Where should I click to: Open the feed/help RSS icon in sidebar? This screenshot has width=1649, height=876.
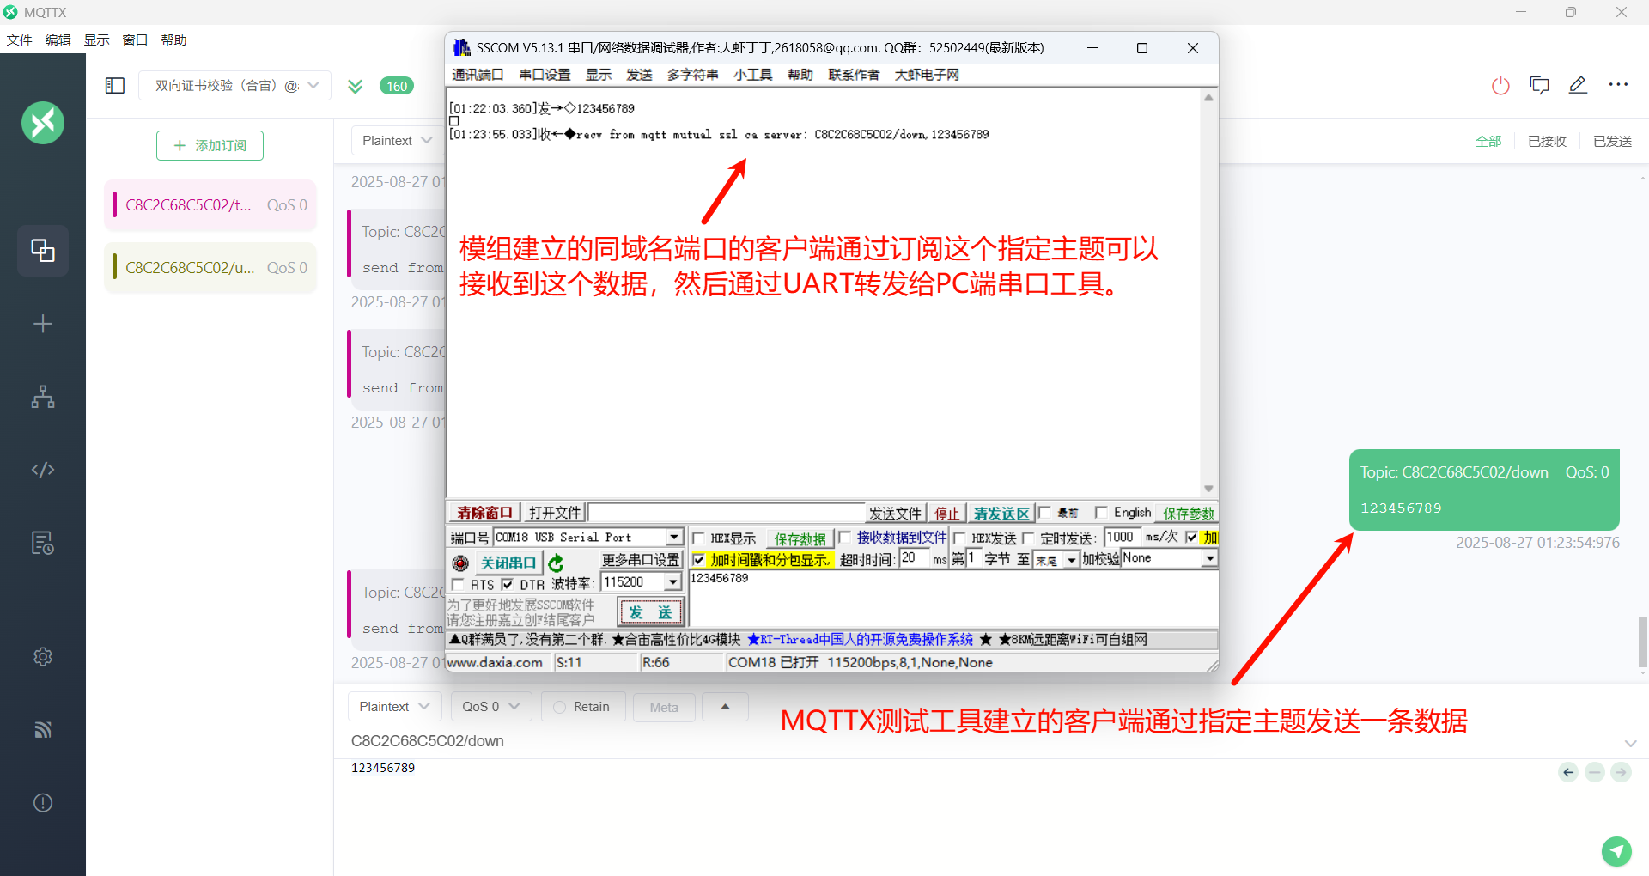[43, 730]
